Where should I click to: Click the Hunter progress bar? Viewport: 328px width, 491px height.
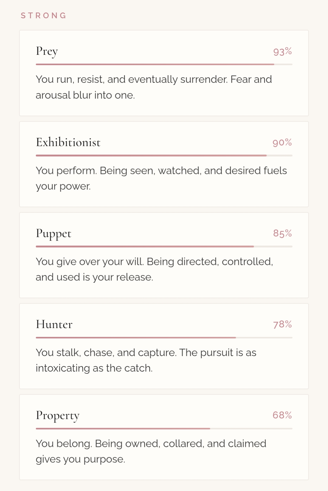pyautogui.click(x=164, y=337)
